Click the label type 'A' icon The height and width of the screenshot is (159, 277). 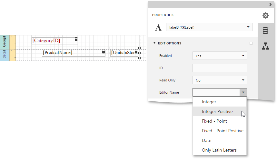158,27
